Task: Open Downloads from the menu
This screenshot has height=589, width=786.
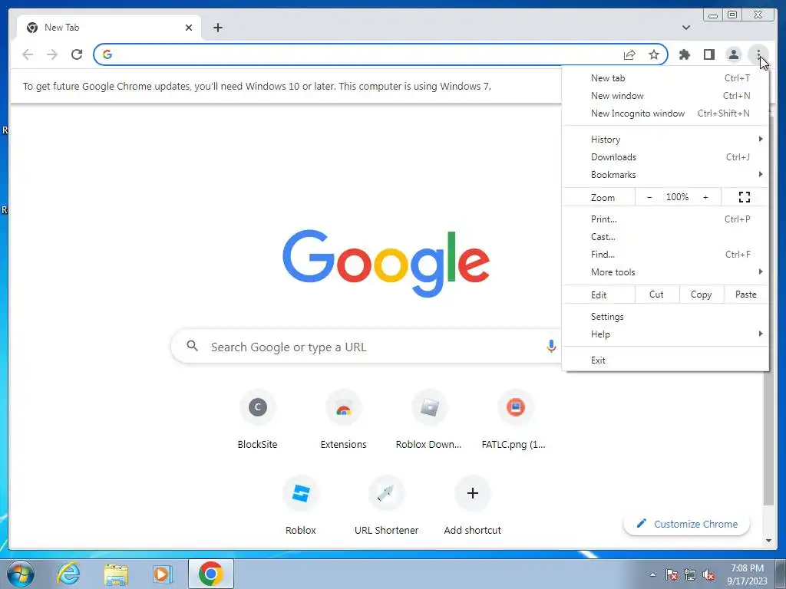Action: click(665, 156)
